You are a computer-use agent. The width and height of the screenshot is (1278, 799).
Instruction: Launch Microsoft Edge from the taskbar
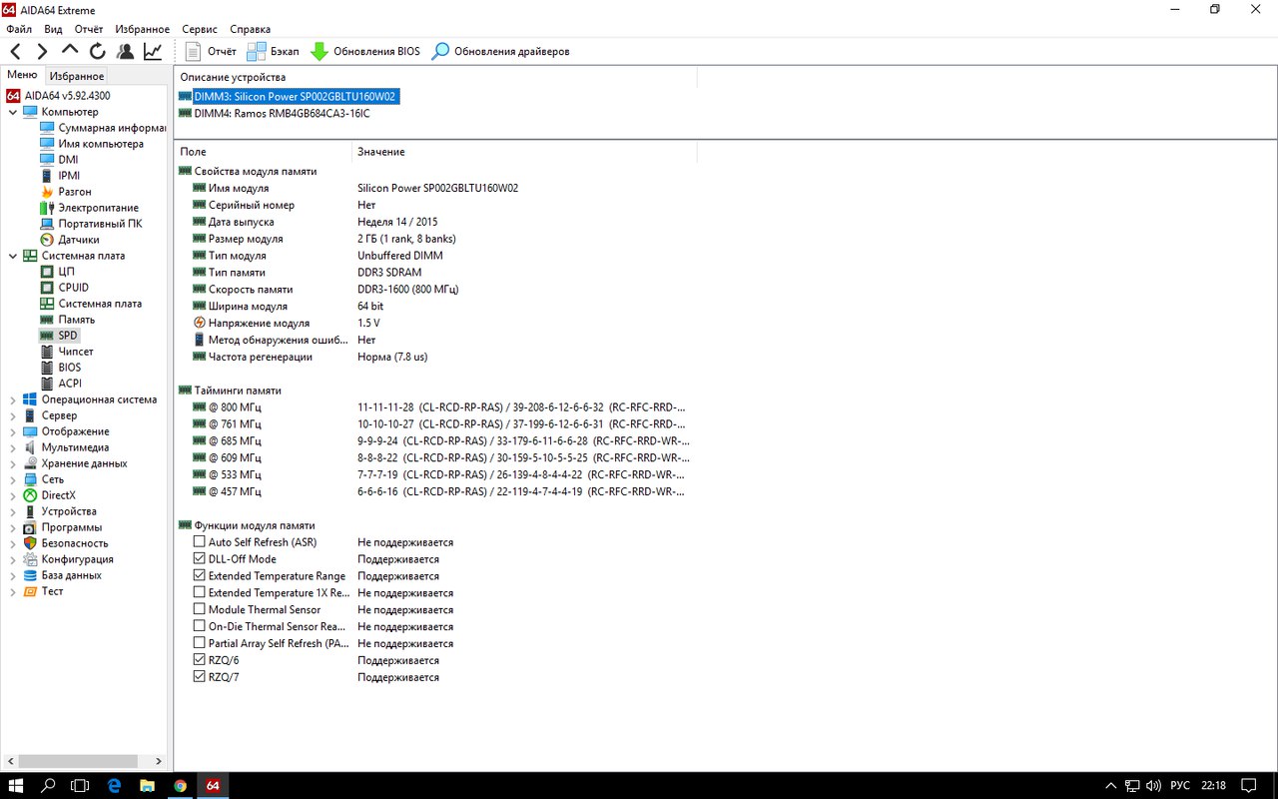point(114,785)
